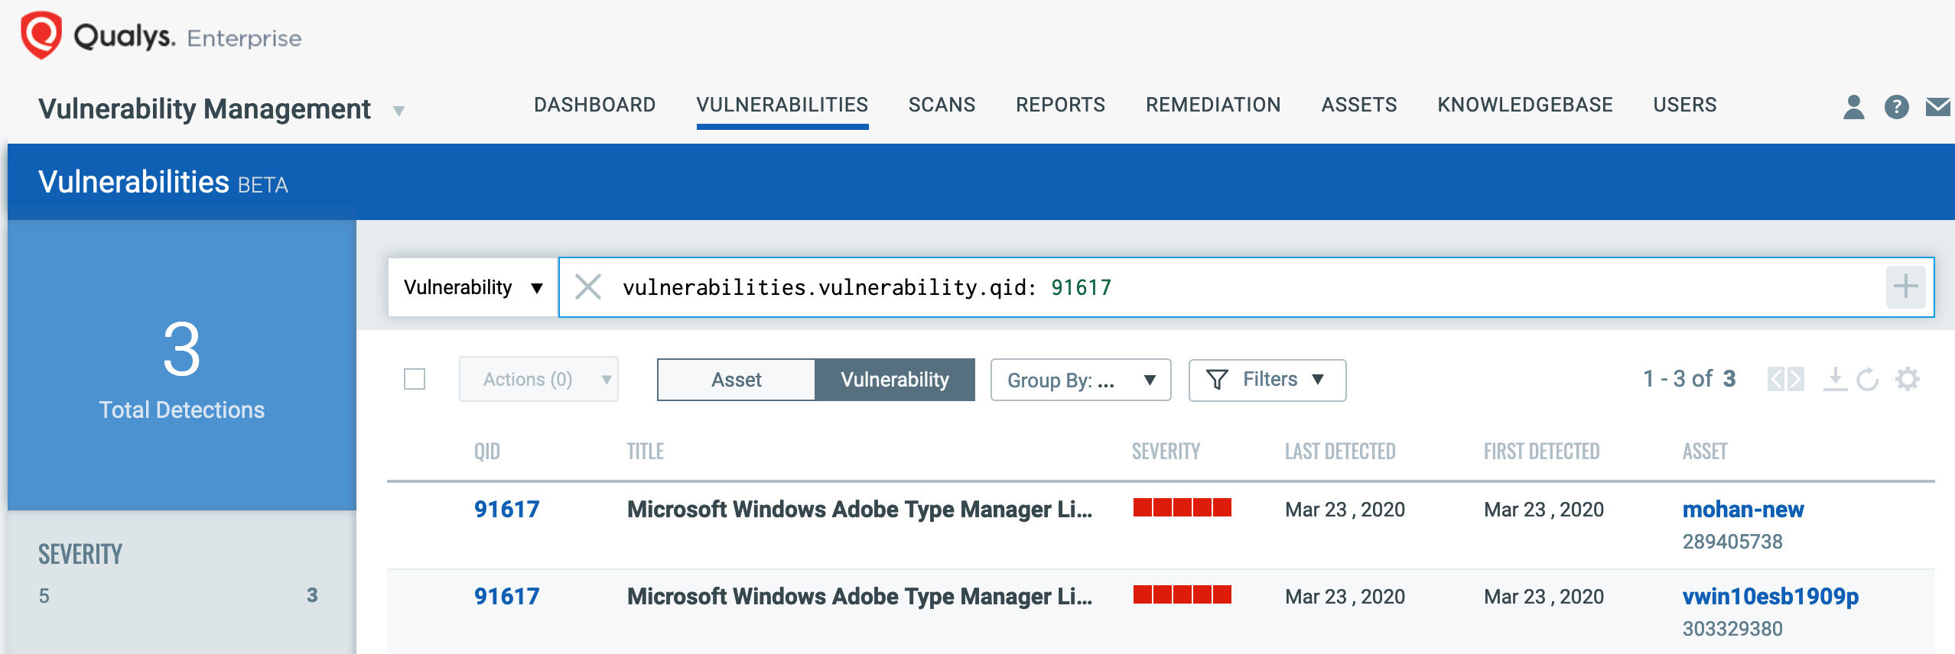Open the REPORTS tab
Screen dimensions: 1955x654
point(1060,105)
